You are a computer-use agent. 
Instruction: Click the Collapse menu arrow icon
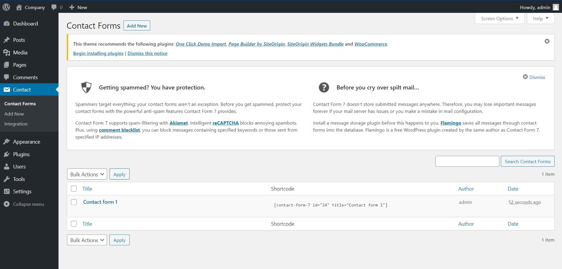coord(6,204)
